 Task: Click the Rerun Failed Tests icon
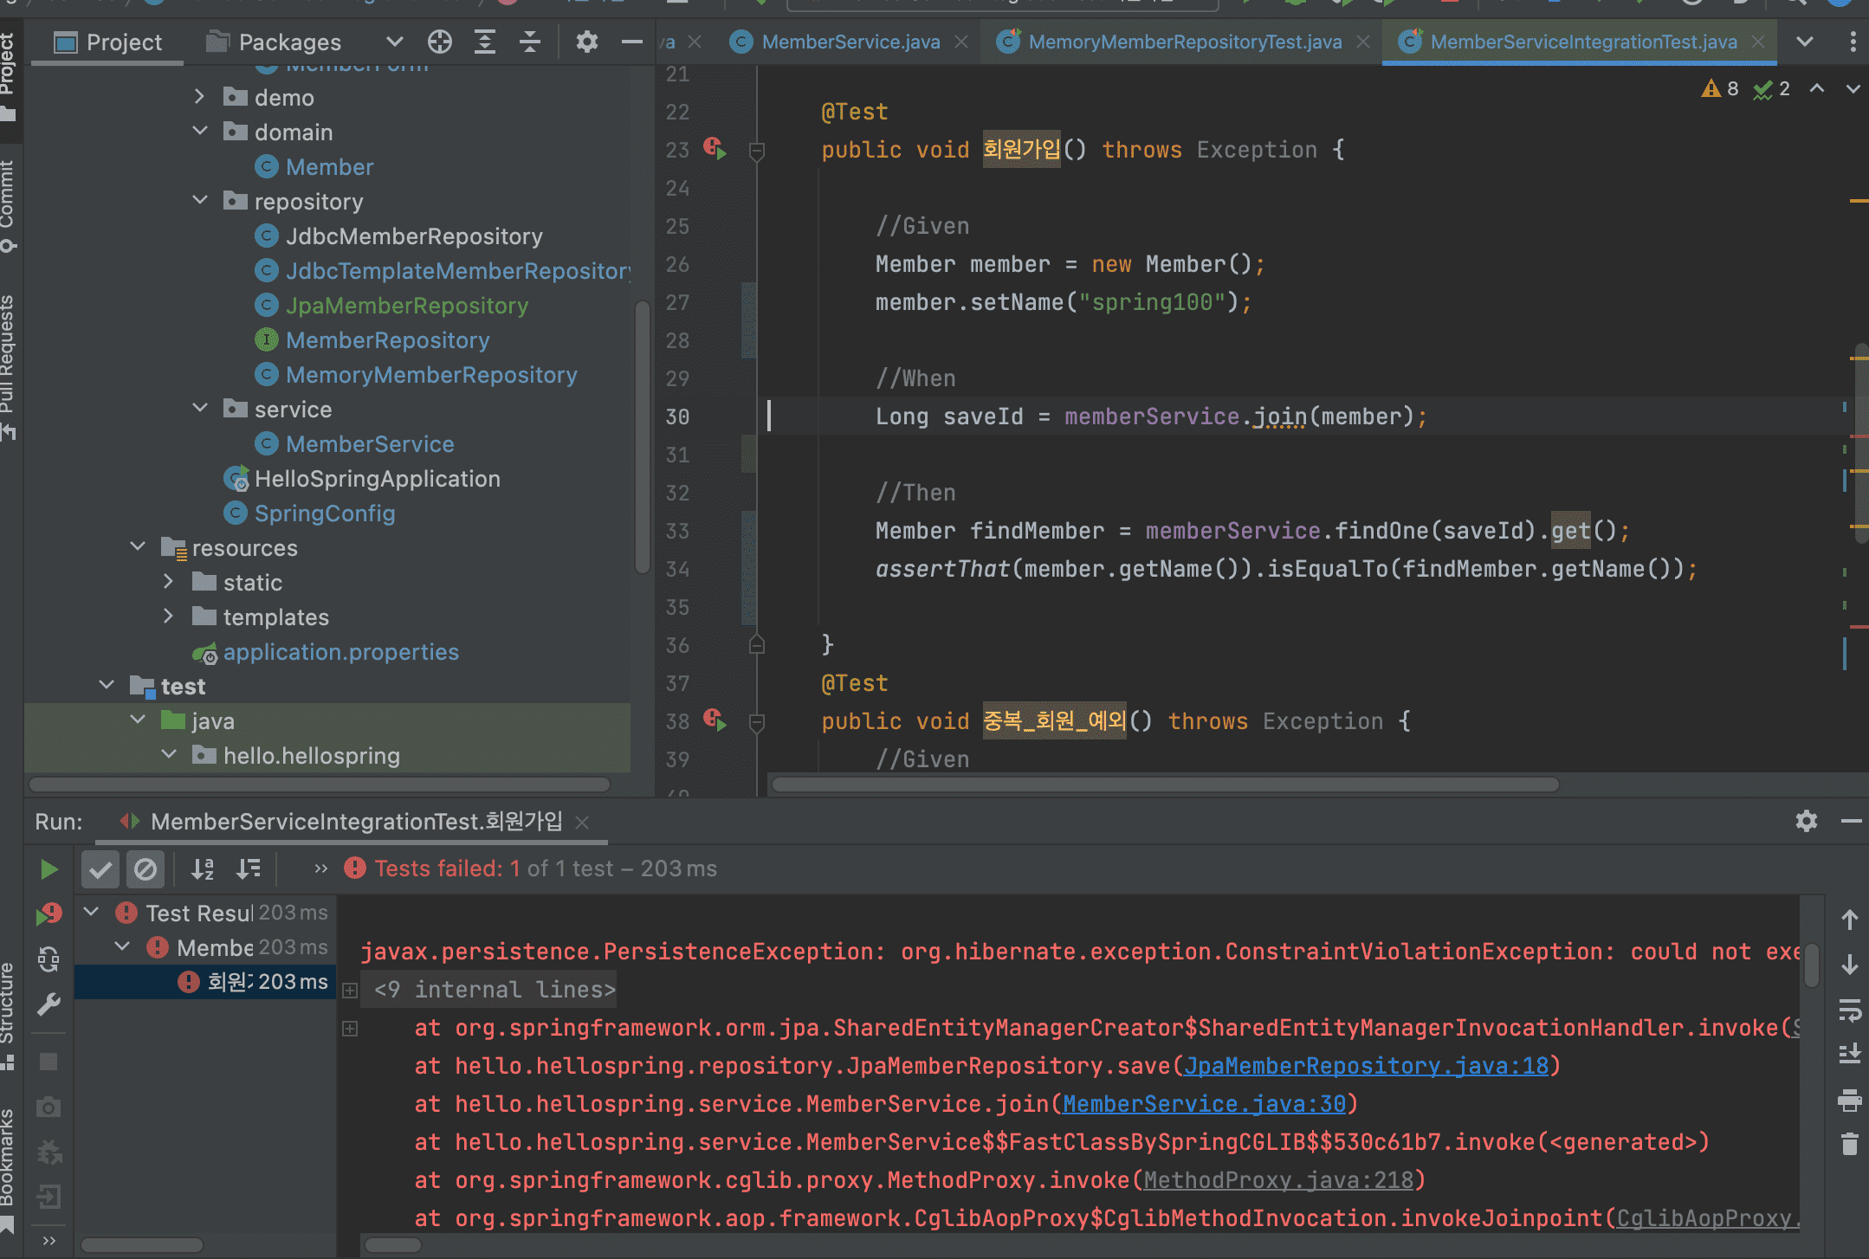coord(49,914)
